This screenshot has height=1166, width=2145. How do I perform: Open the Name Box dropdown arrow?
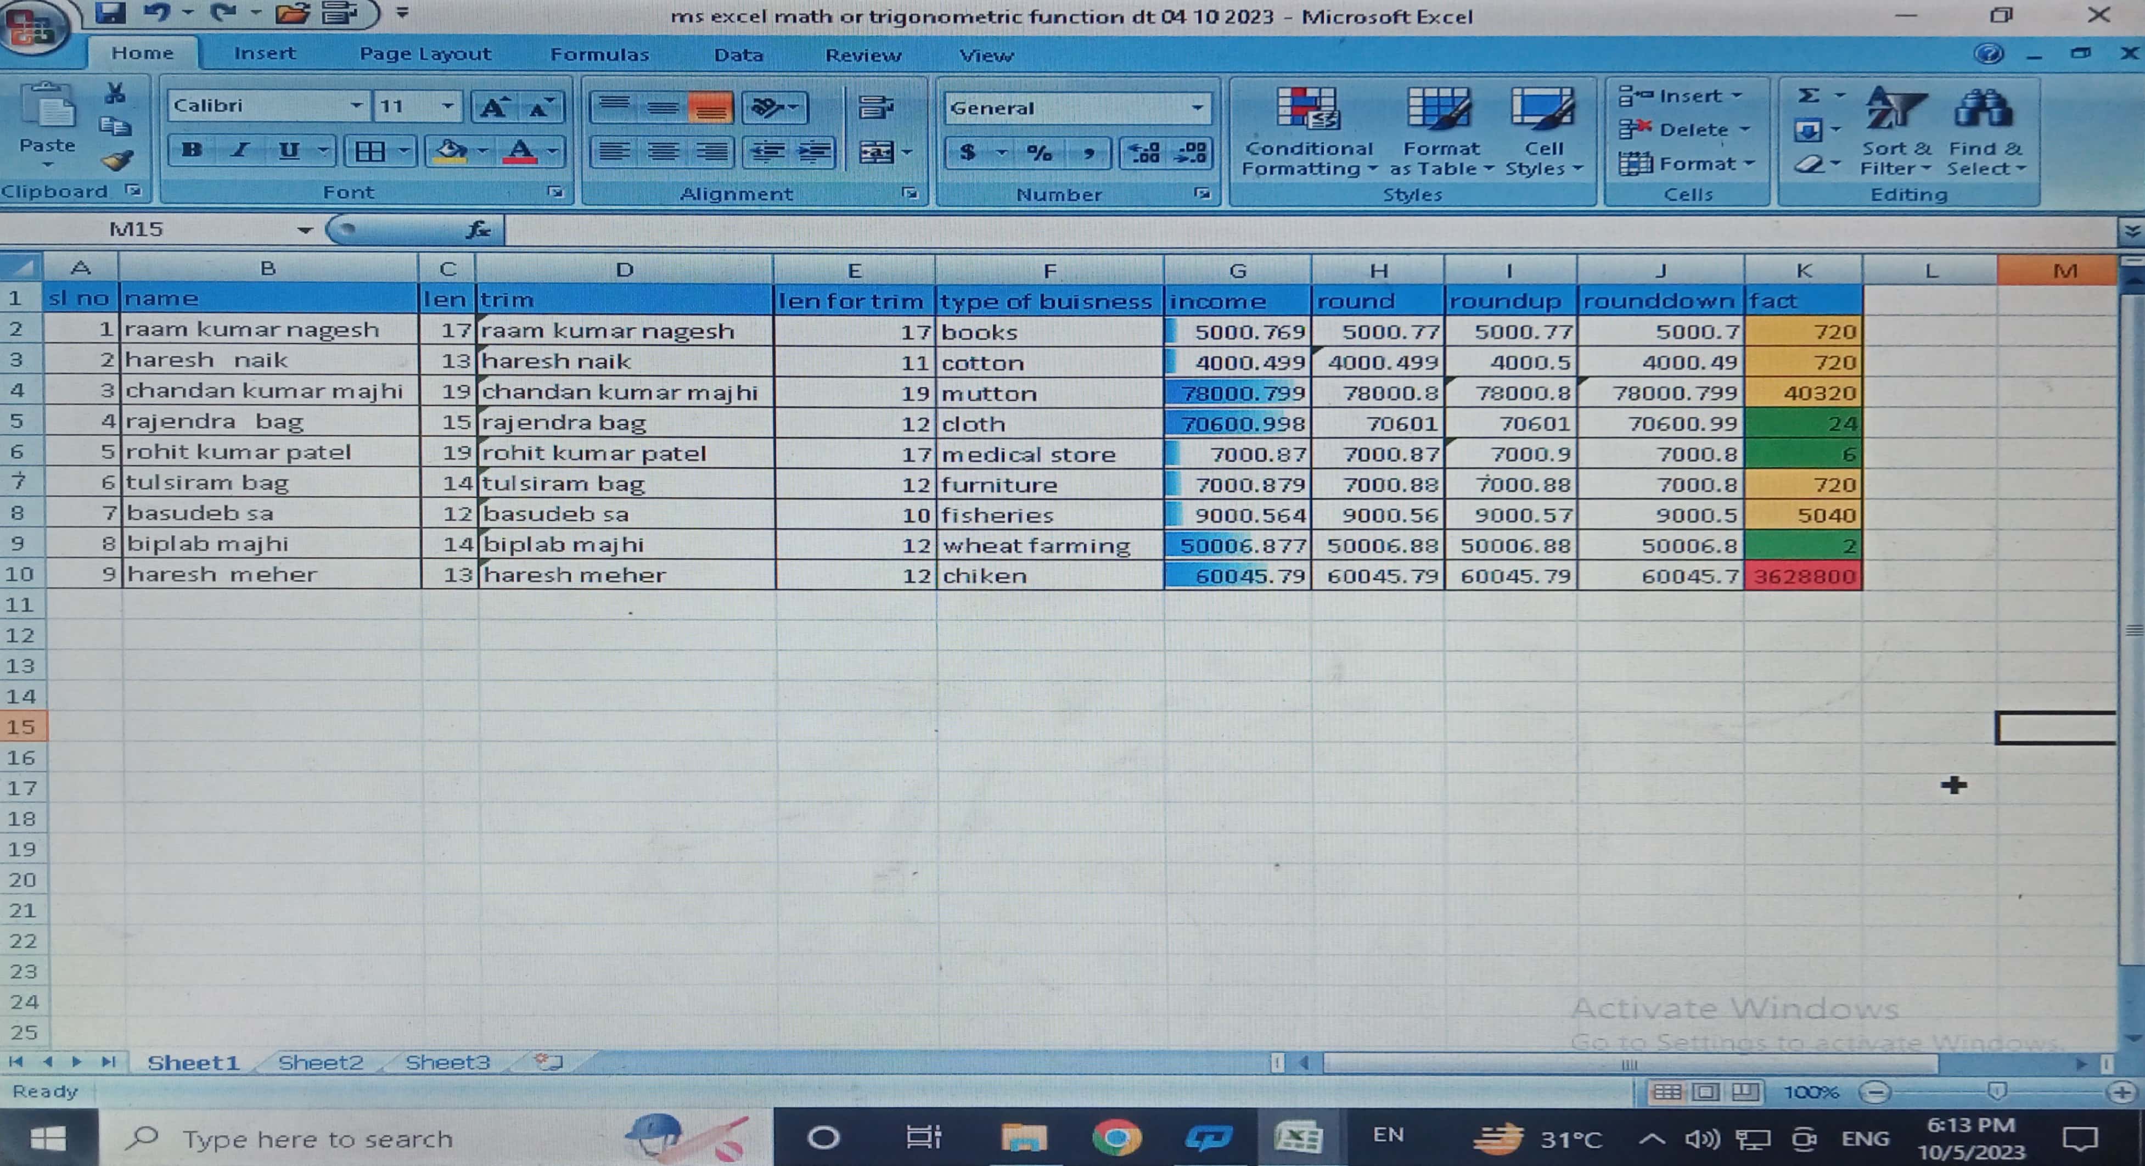[x=305, y=230]
